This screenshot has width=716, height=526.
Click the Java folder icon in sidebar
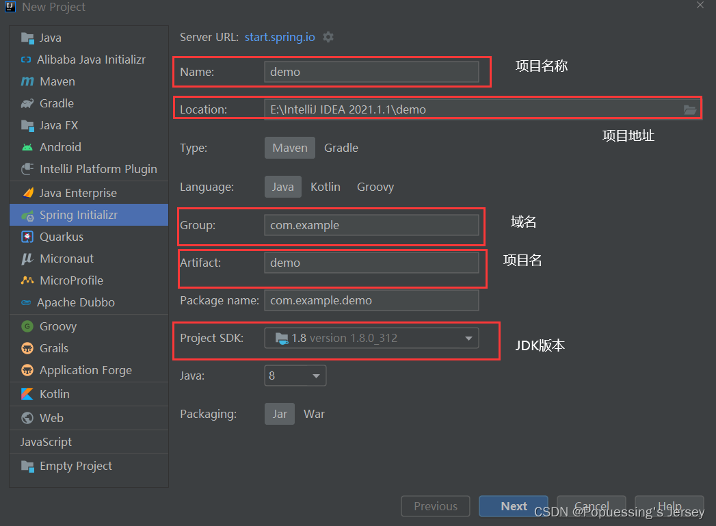tap(27, 38)
